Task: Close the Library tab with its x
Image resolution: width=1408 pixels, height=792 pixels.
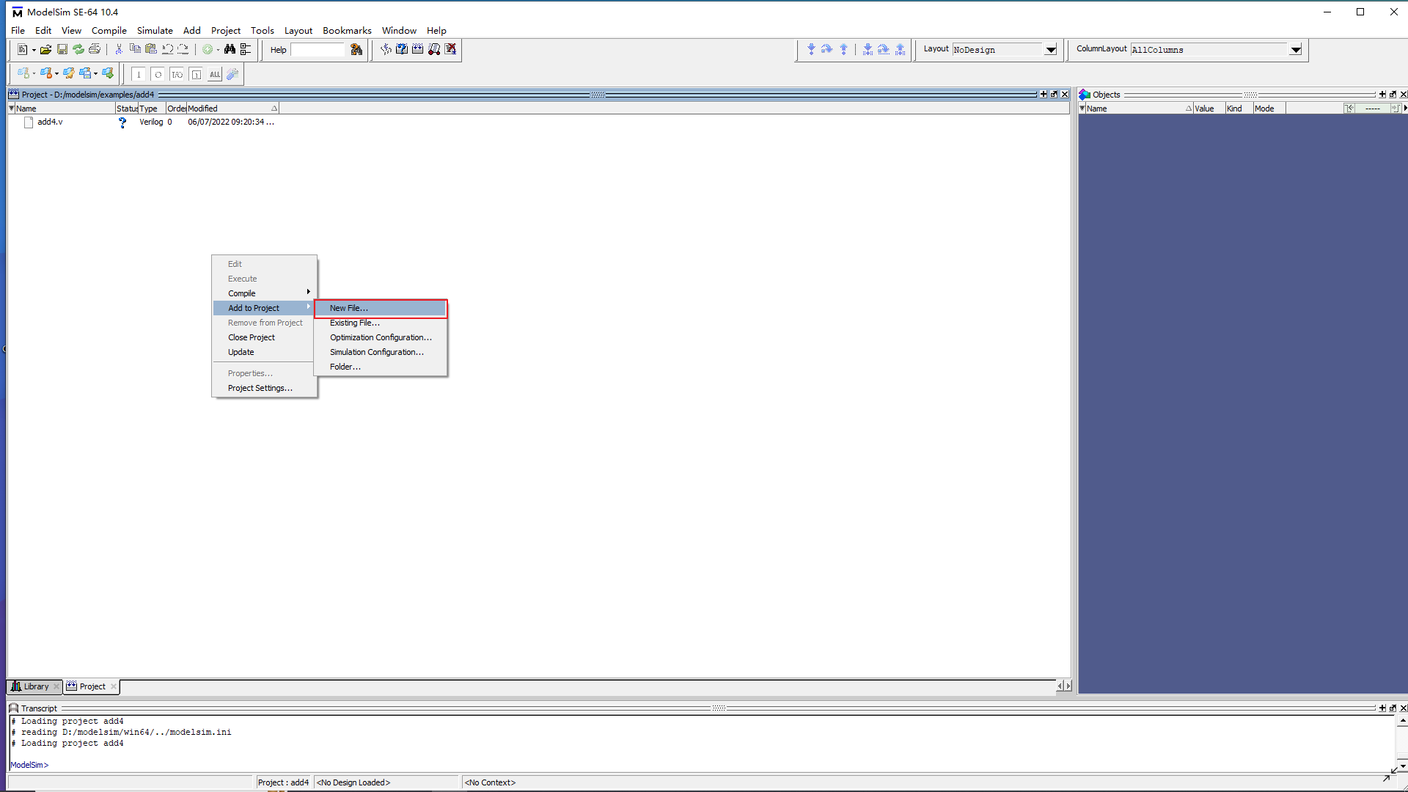Action: (x=56, y=686)
